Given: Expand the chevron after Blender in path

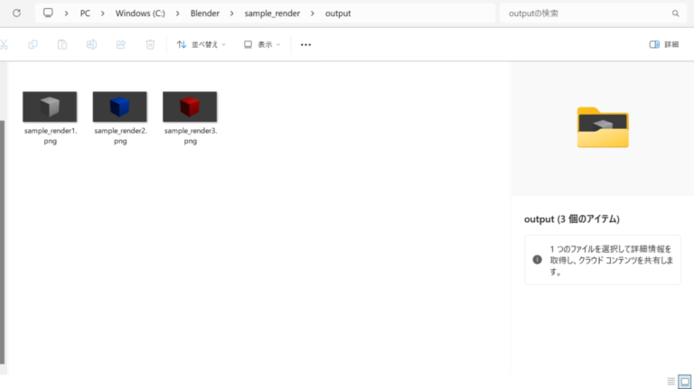Looking at the screenshot, I should pos(231,14).
